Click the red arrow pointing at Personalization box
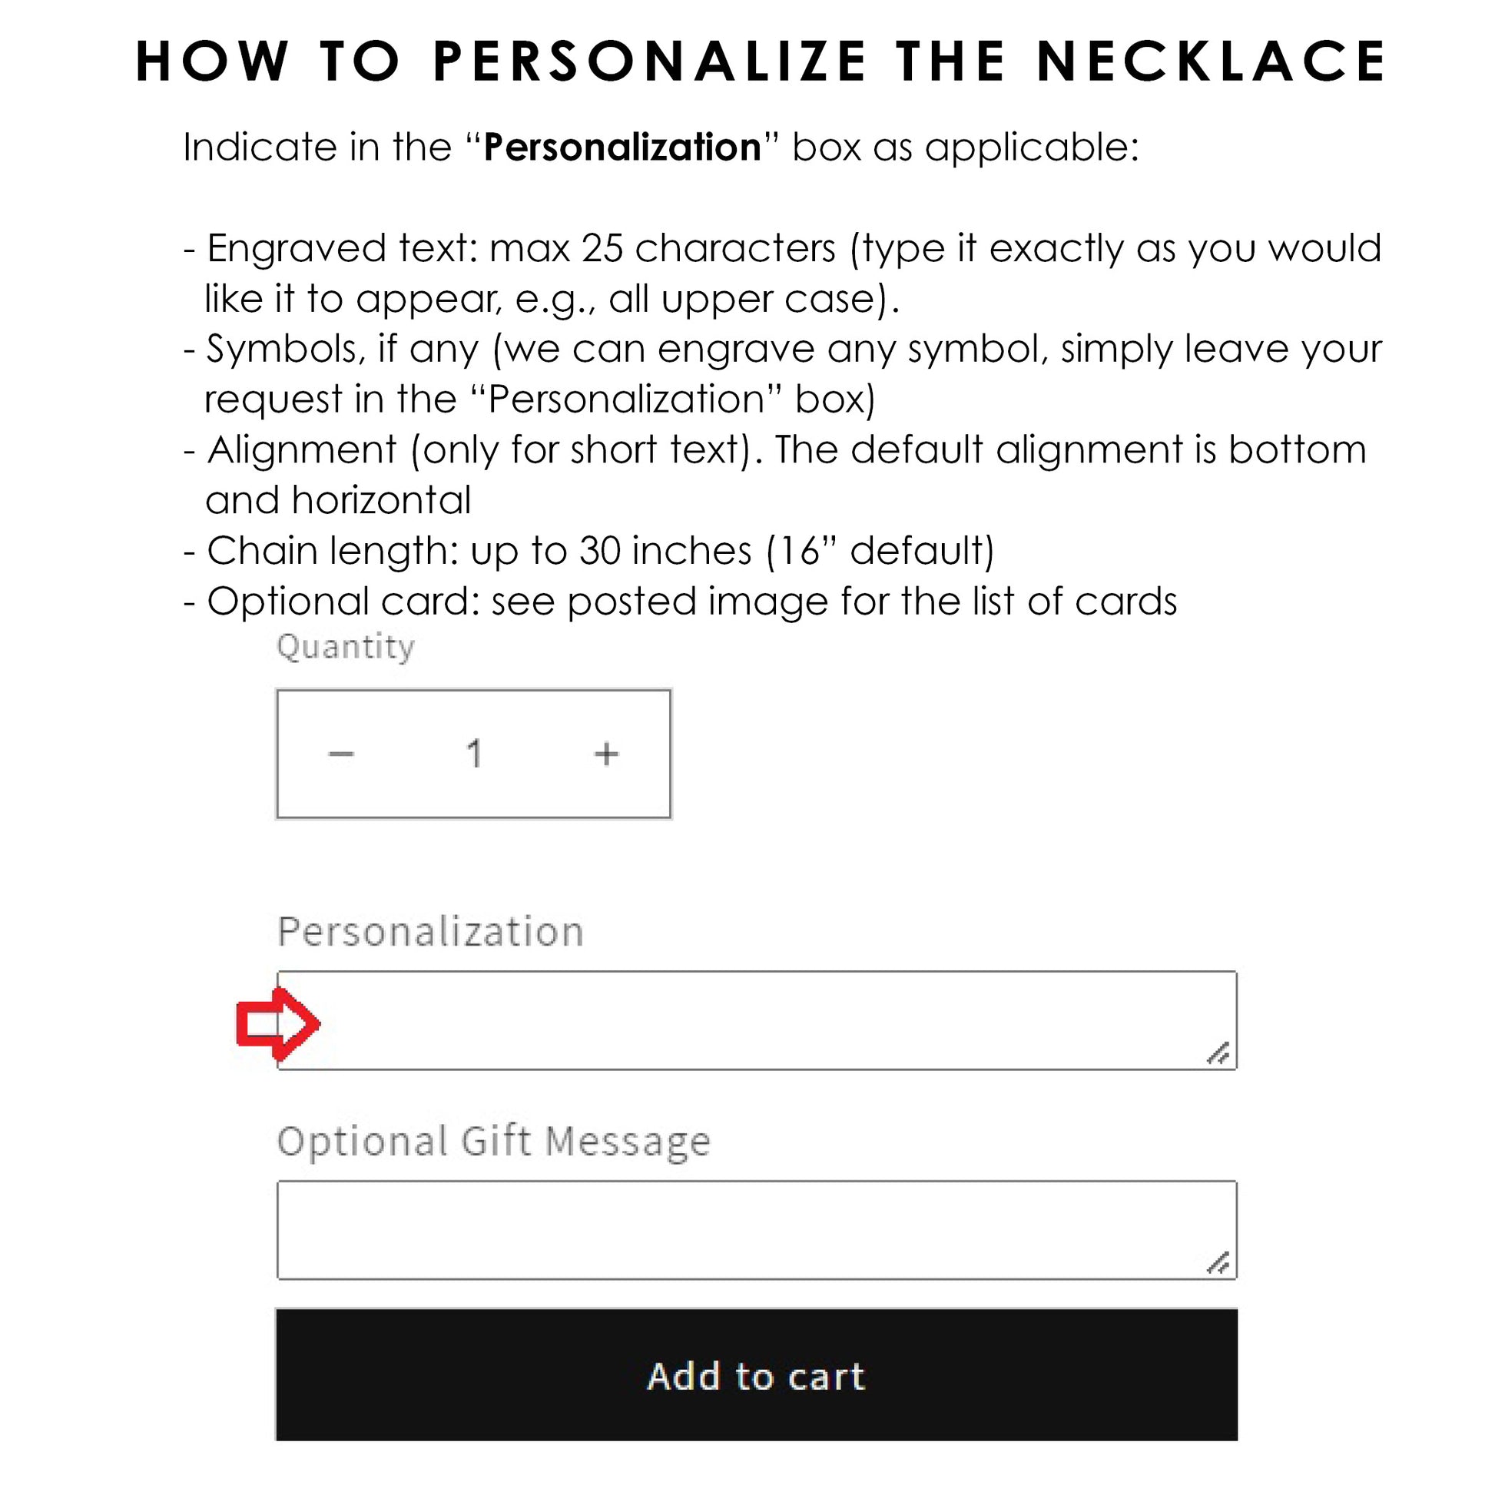The image size is (1495, 1495). (278, 1024)
